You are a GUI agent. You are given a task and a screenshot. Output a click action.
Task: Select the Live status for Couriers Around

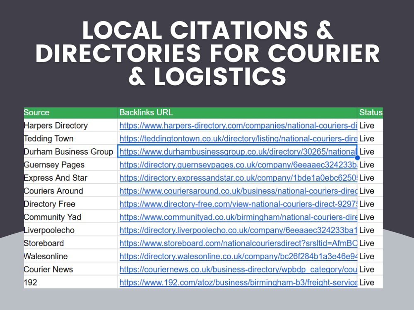pyautogui.click(x=370, y=191)
